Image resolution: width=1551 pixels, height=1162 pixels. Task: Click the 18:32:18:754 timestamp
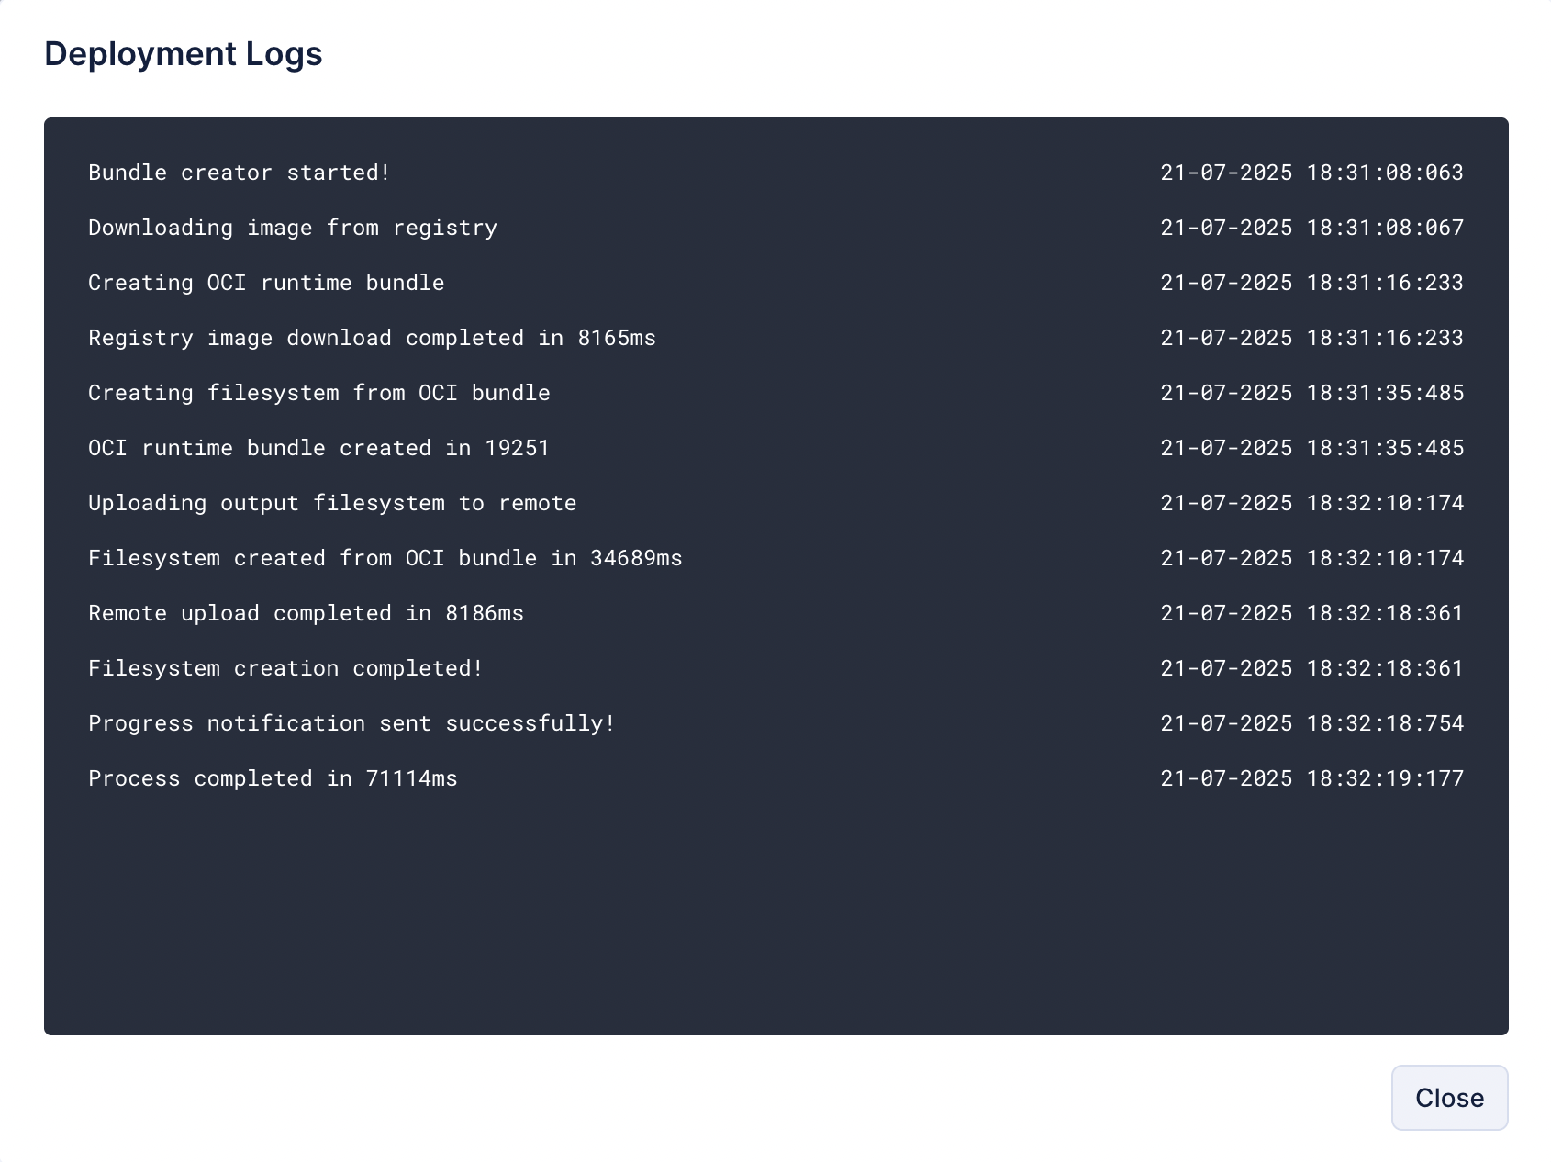coord(1311,723)
